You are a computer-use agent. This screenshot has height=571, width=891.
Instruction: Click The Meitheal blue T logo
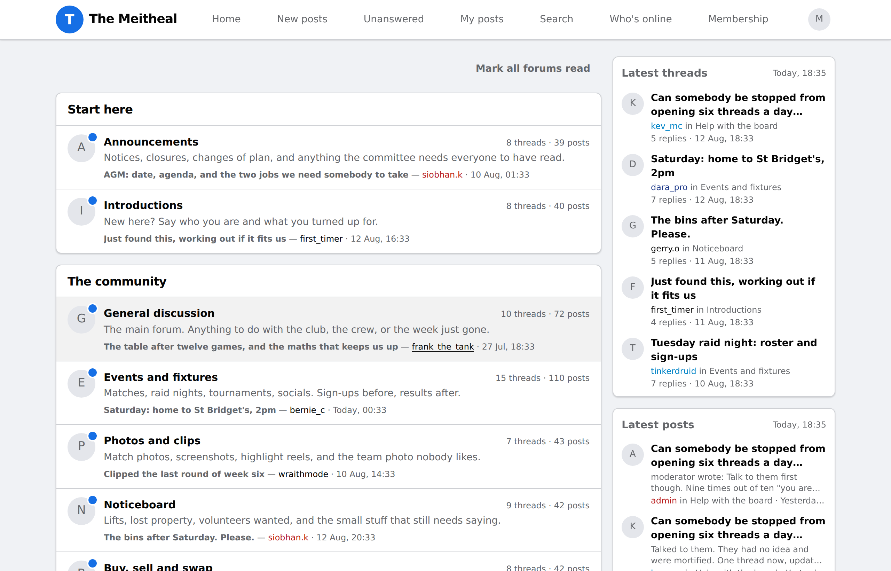69,19
